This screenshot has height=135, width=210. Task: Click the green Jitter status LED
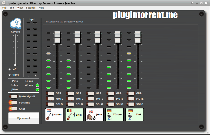37,90
